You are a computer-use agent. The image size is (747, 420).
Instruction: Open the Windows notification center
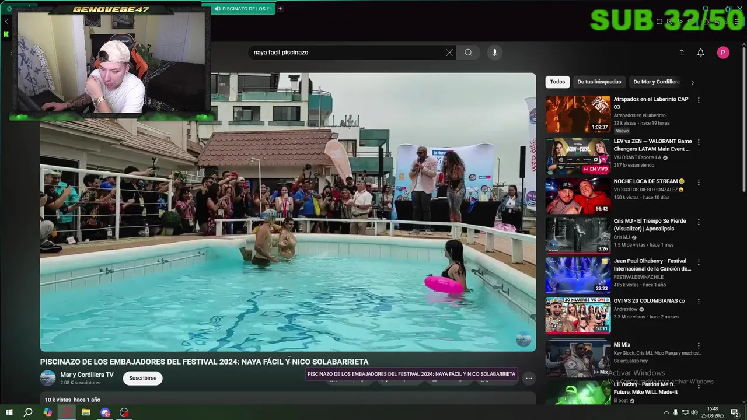click(735, 412)
